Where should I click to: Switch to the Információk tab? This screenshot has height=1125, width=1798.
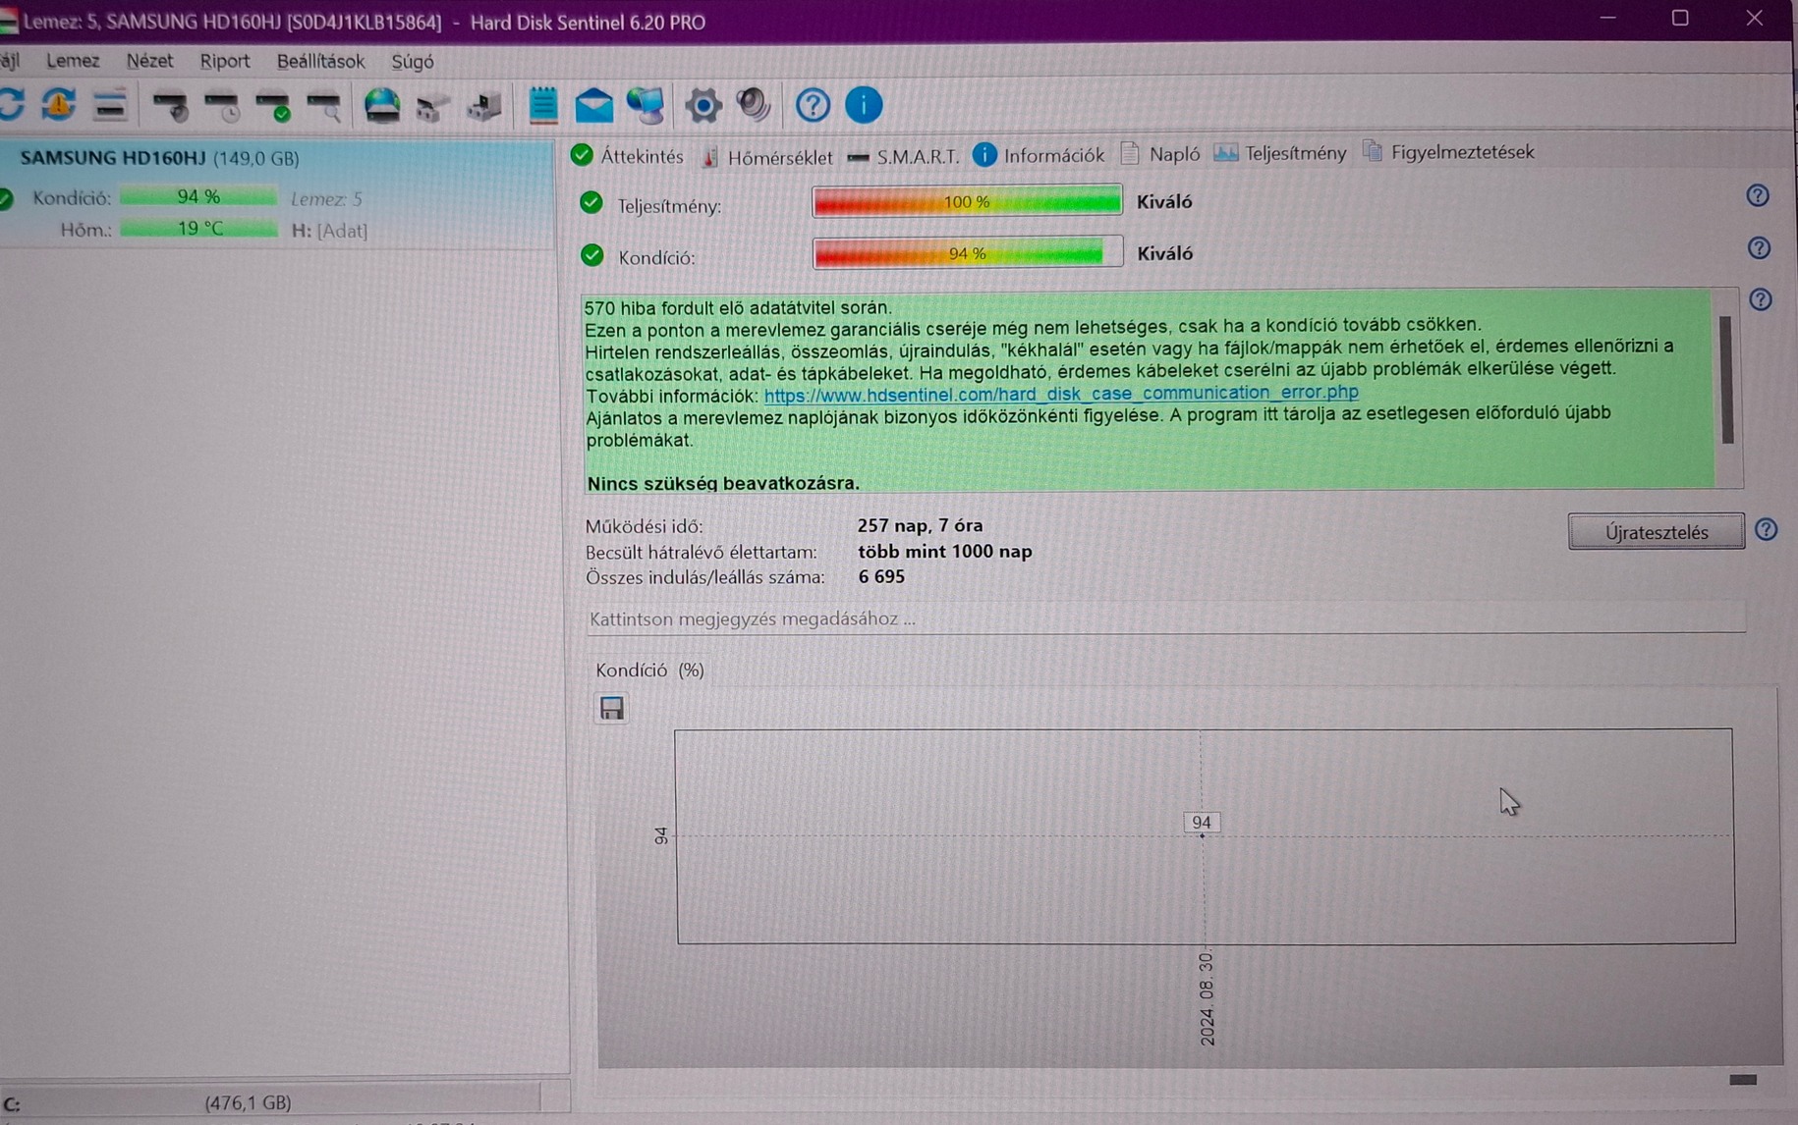coord(1039,155)
